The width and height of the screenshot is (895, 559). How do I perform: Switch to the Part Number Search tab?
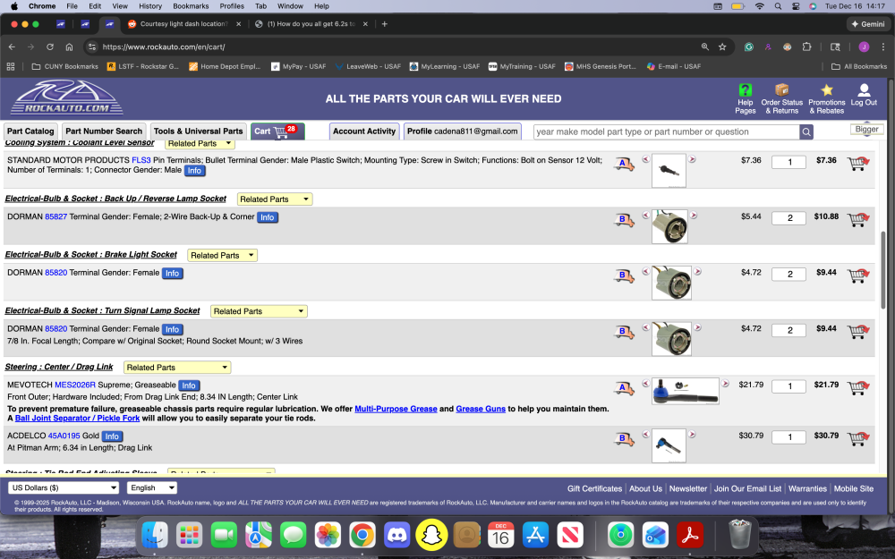coord(103,131)
